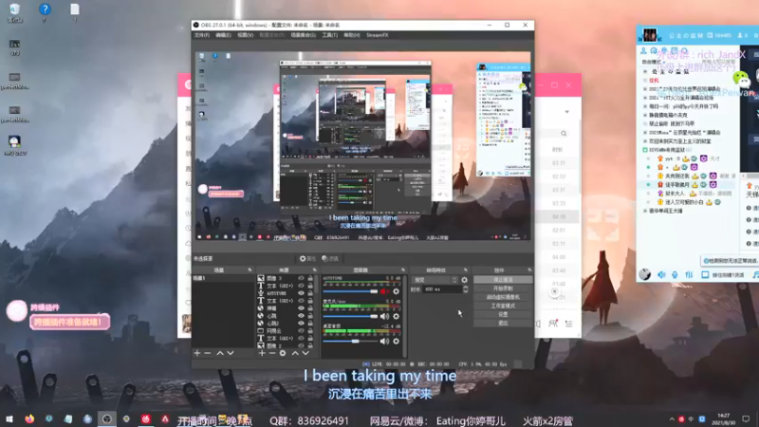
Task: Open the dropdown arrow in the pink window
Action: [566, 112]
